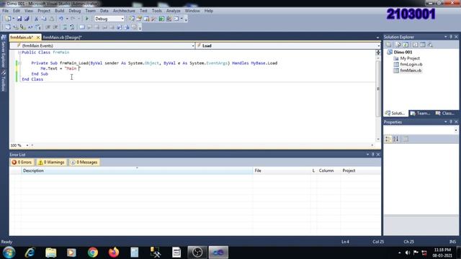Switch to the Class View tab
Screen dimensions: 461x259
pyautogui.click(x=445, y=114)
